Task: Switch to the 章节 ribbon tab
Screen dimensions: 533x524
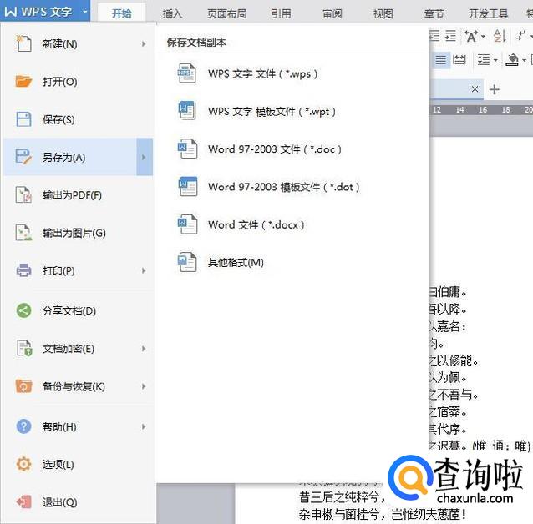Action: (x=434, y=13)
